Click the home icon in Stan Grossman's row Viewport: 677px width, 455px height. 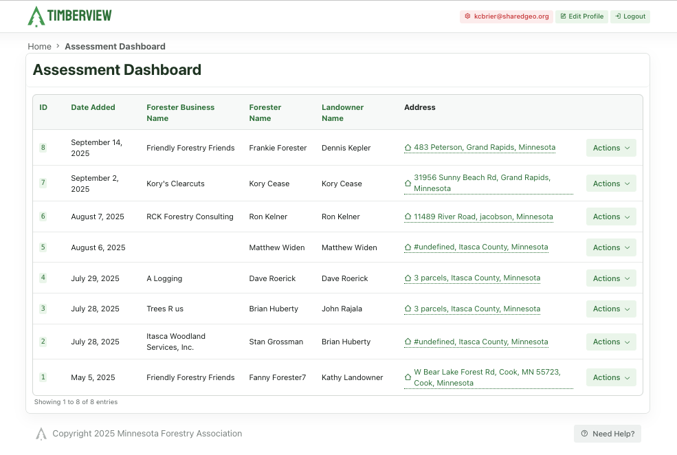(408, 342)
